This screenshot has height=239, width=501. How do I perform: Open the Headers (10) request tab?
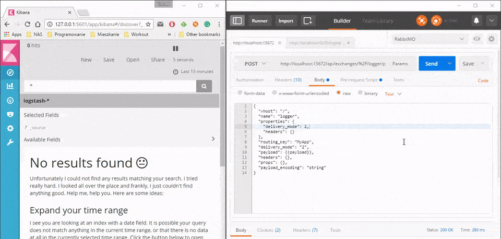(288, 80)
